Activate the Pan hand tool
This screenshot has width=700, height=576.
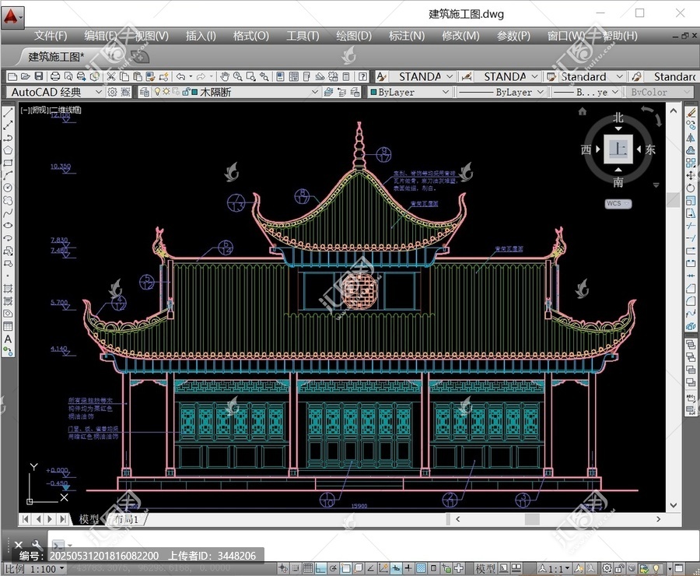pos(225,76)
